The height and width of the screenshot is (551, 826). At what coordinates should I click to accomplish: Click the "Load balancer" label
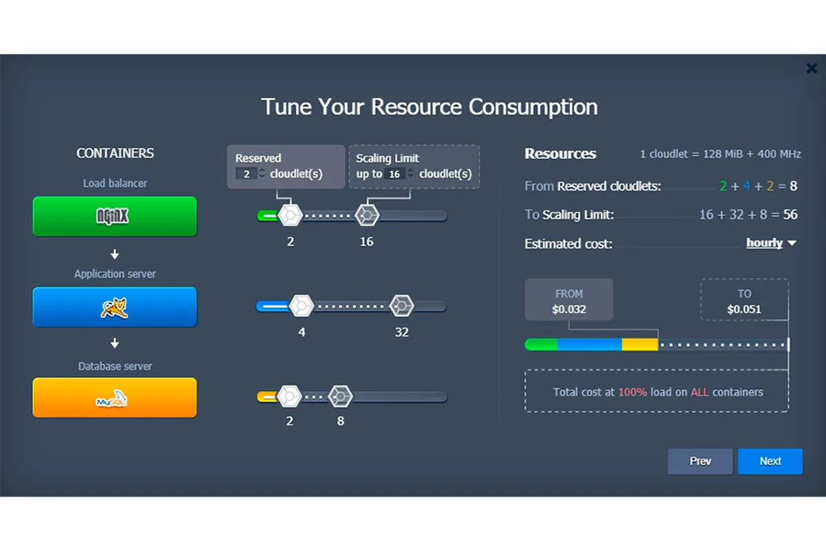[115, 184]
